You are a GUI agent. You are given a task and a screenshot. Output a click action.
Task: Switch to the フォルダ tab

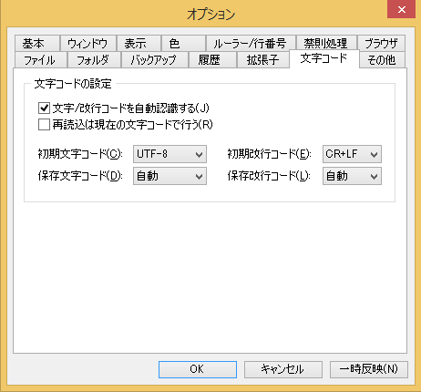tap(94, 59)
